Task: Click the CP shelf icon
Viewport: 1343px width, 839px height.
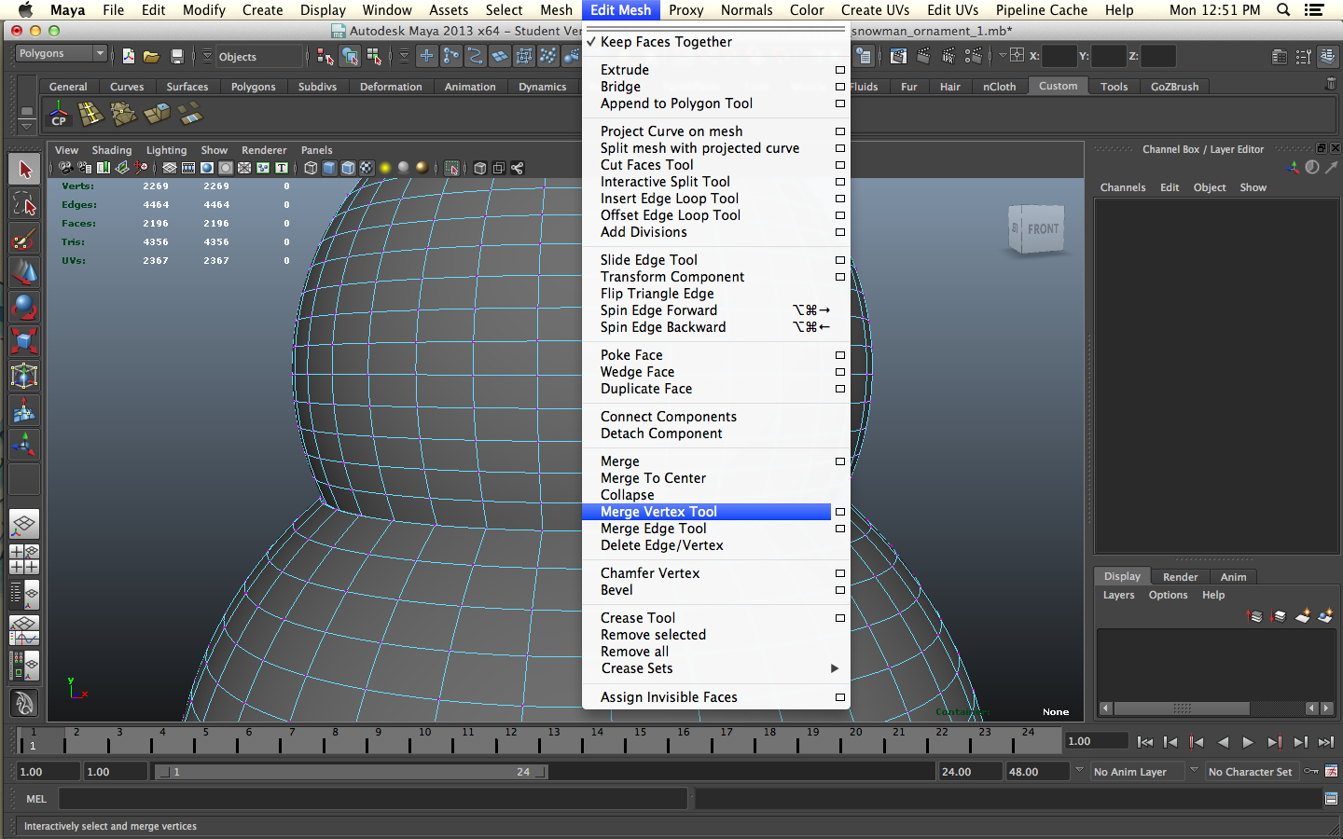Action: tap(59, 115)
